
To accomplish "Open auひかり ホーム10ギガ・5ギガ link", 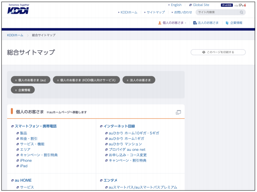I will pos(134,133).
